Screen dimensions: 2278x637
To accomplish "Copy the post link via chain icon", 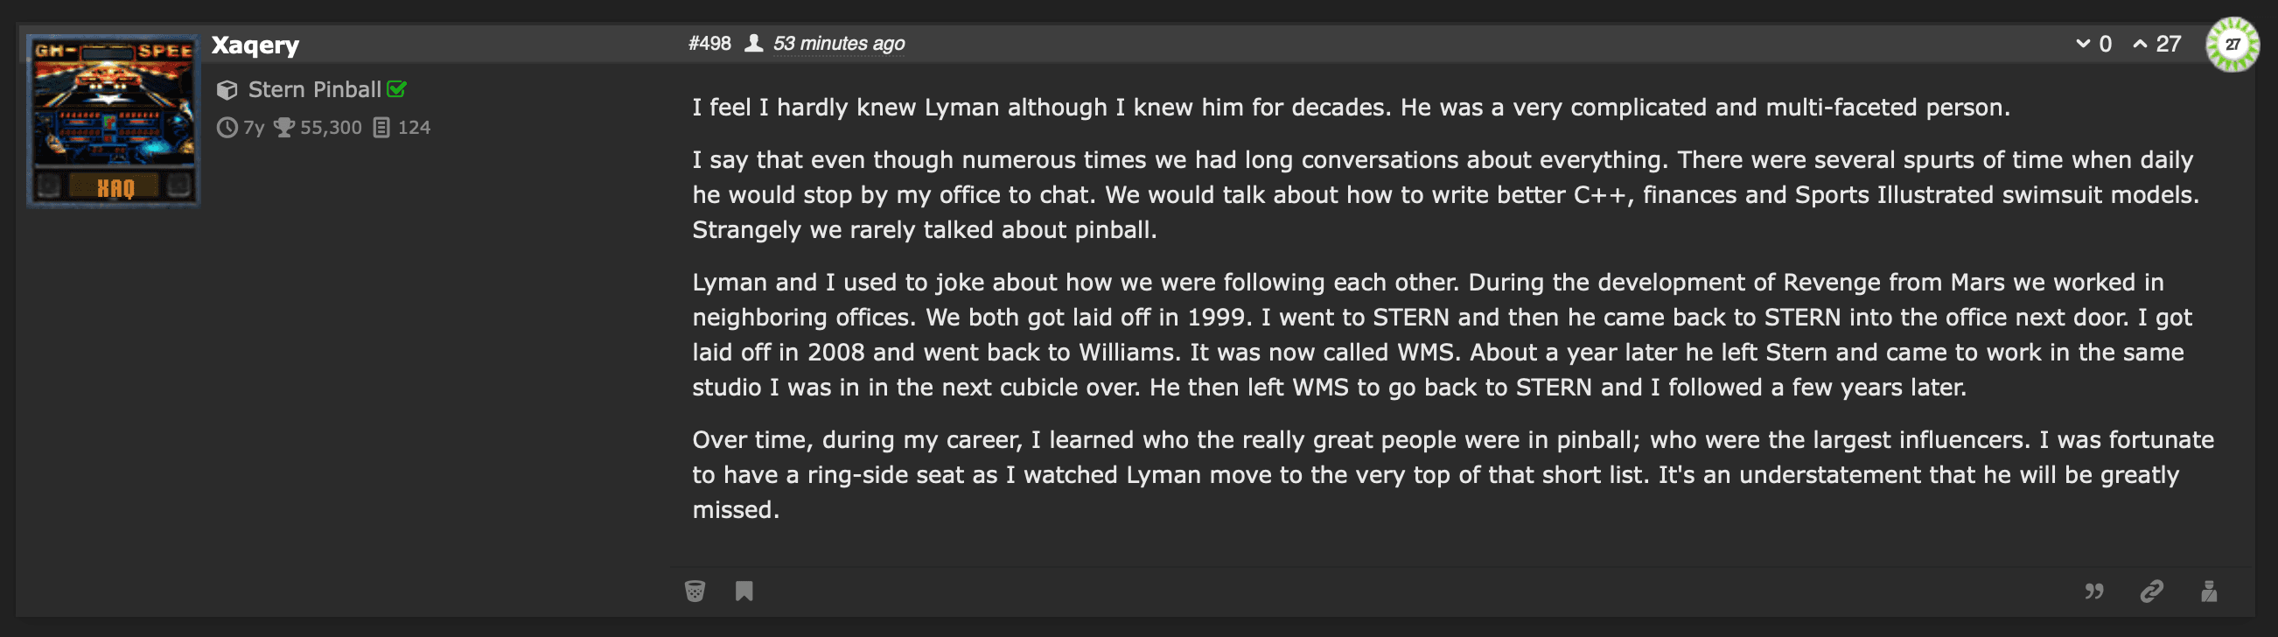I will 2151,591.
